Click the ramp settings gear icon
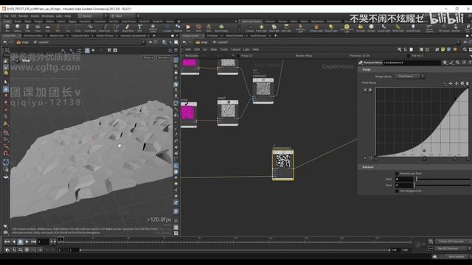The image size is (472, 265). click(462, 83)
